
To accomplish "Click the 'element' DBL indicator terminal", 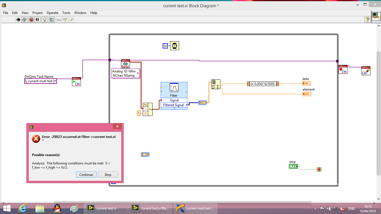I will (x=307, y=94).
